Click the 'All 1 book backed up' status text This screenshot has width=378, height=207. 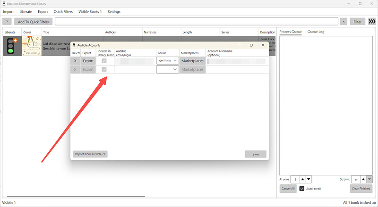click(x=359, y=202)
